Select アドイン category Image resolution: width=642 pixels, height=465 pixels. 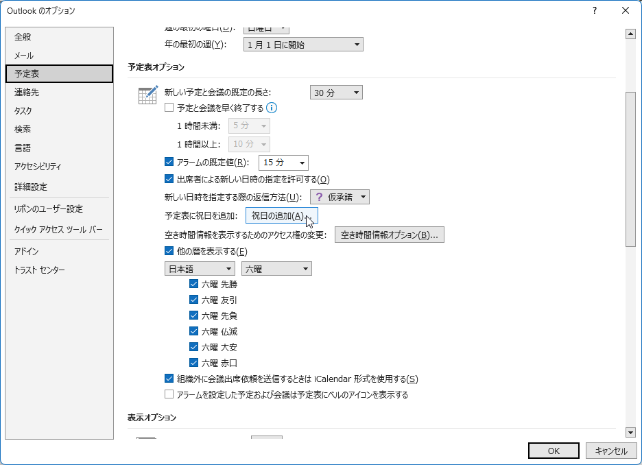click(x=60, y=251)
